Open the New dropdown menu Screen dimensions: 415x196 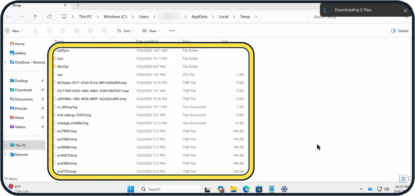tap(14, 31)
